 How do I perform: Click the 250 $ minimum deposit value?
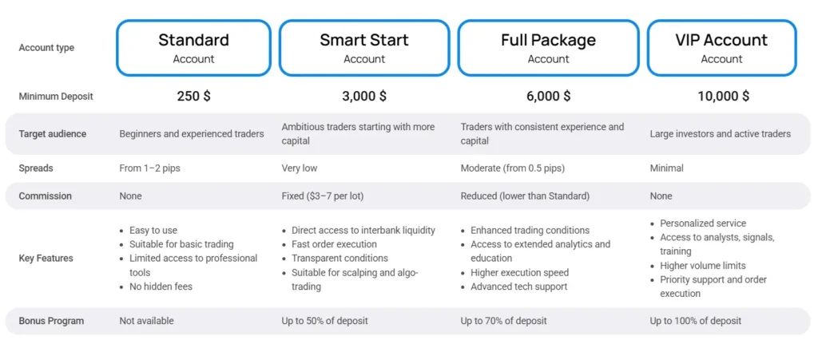193,97
